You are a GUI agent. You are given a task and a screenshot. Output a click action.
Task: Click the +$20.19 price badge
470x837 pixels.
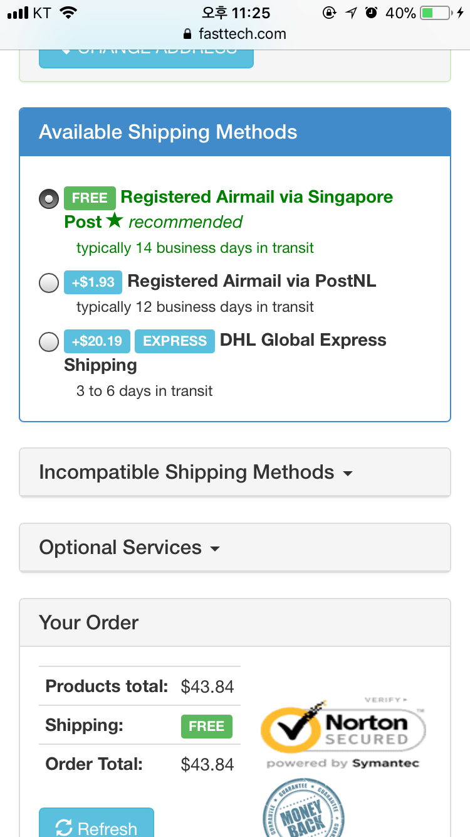tap(97, 341)
